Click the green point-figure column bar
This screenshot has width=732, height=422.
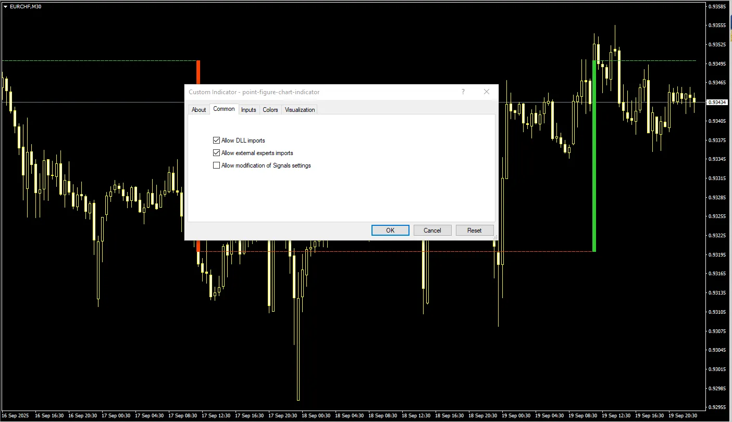pyautogui.click(x=594, y=156)
